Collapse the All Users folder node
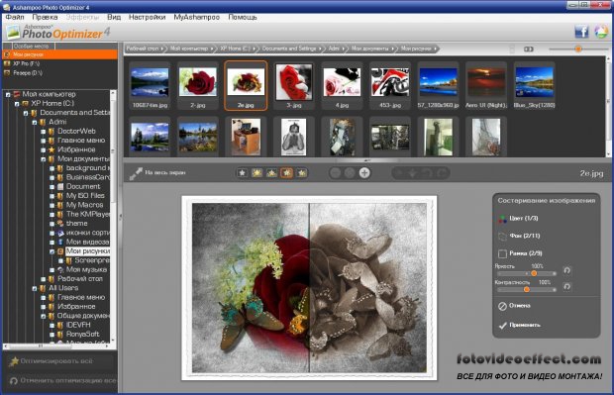 (35, 288)
